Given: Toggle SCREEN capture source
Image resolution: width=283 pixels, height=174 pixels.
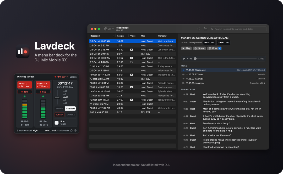Looking at the screenshot, I should (59, 115).
